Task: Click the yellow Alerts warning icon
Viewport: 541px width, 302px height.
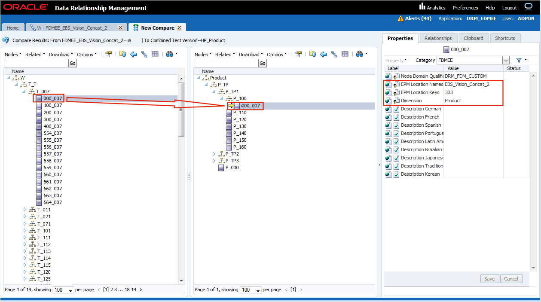Action: click(400, 18)
